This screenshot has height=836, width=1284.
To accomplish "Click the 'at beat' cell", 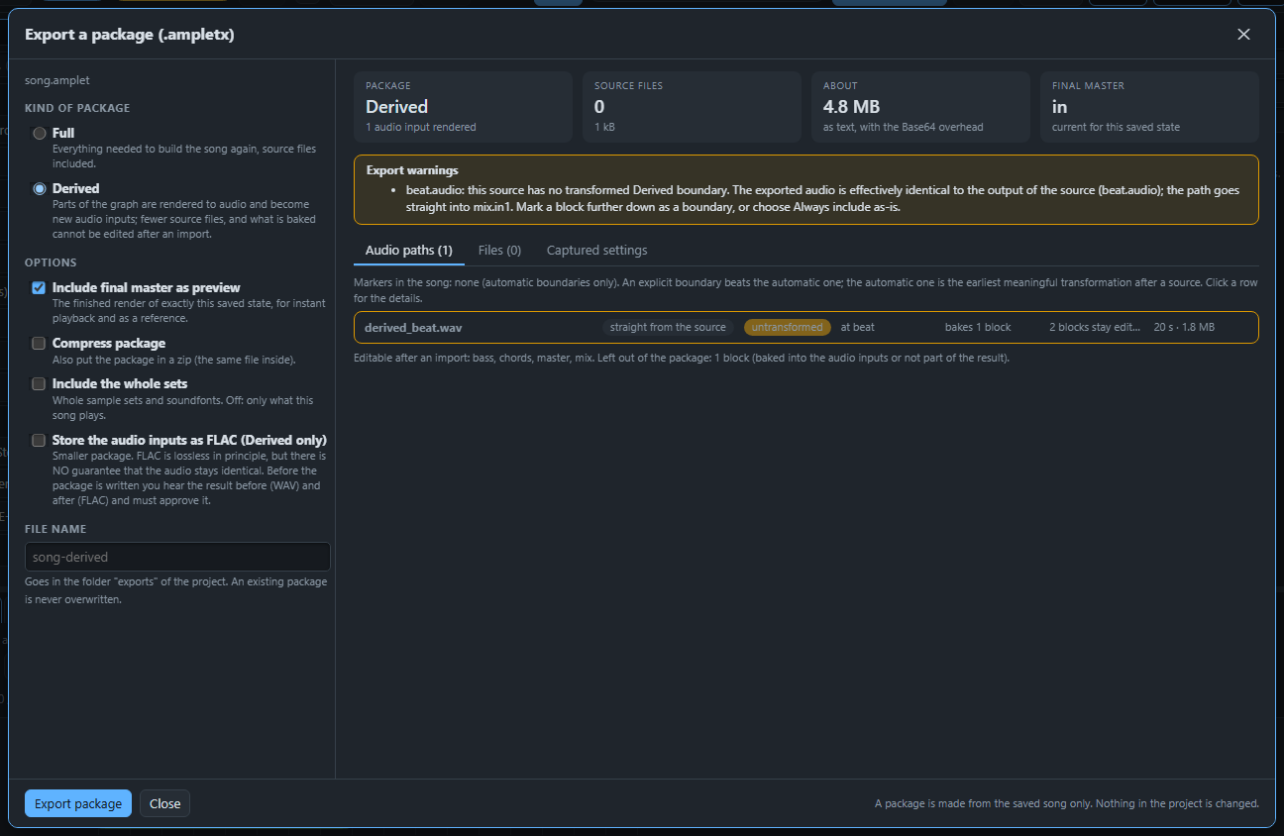I will point(858,327).
